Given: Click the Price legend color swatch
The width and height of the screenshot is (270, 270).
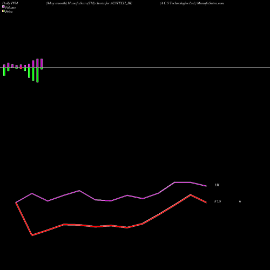Looking at the screenshot, I should point(3,11).
